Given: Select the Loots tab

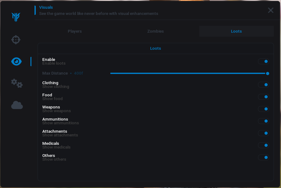Looking at the screenshot, I should 236,31.
